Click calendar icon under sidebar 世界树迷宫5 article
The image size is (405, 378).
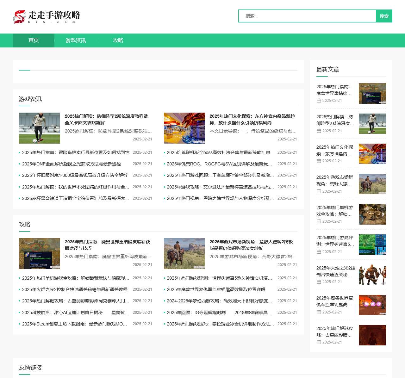point(319,252)
